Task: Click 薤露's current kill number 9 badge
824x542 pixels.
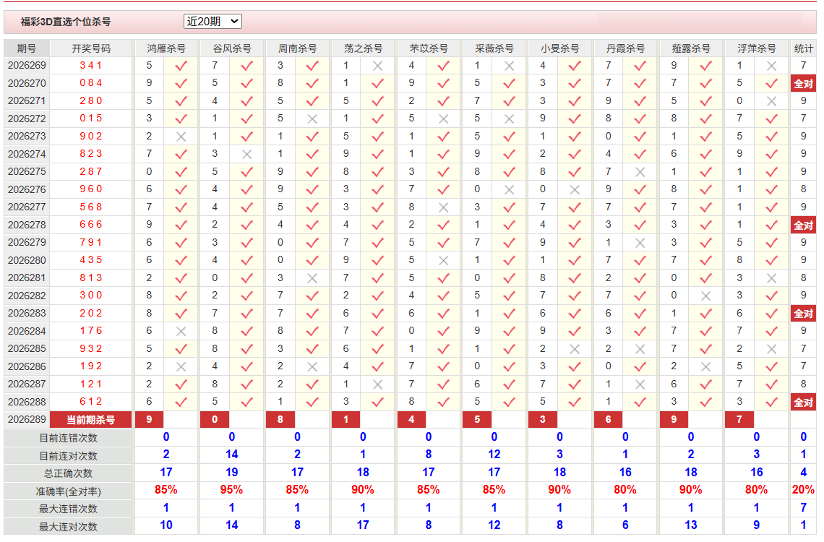Action: coord(674,420)
